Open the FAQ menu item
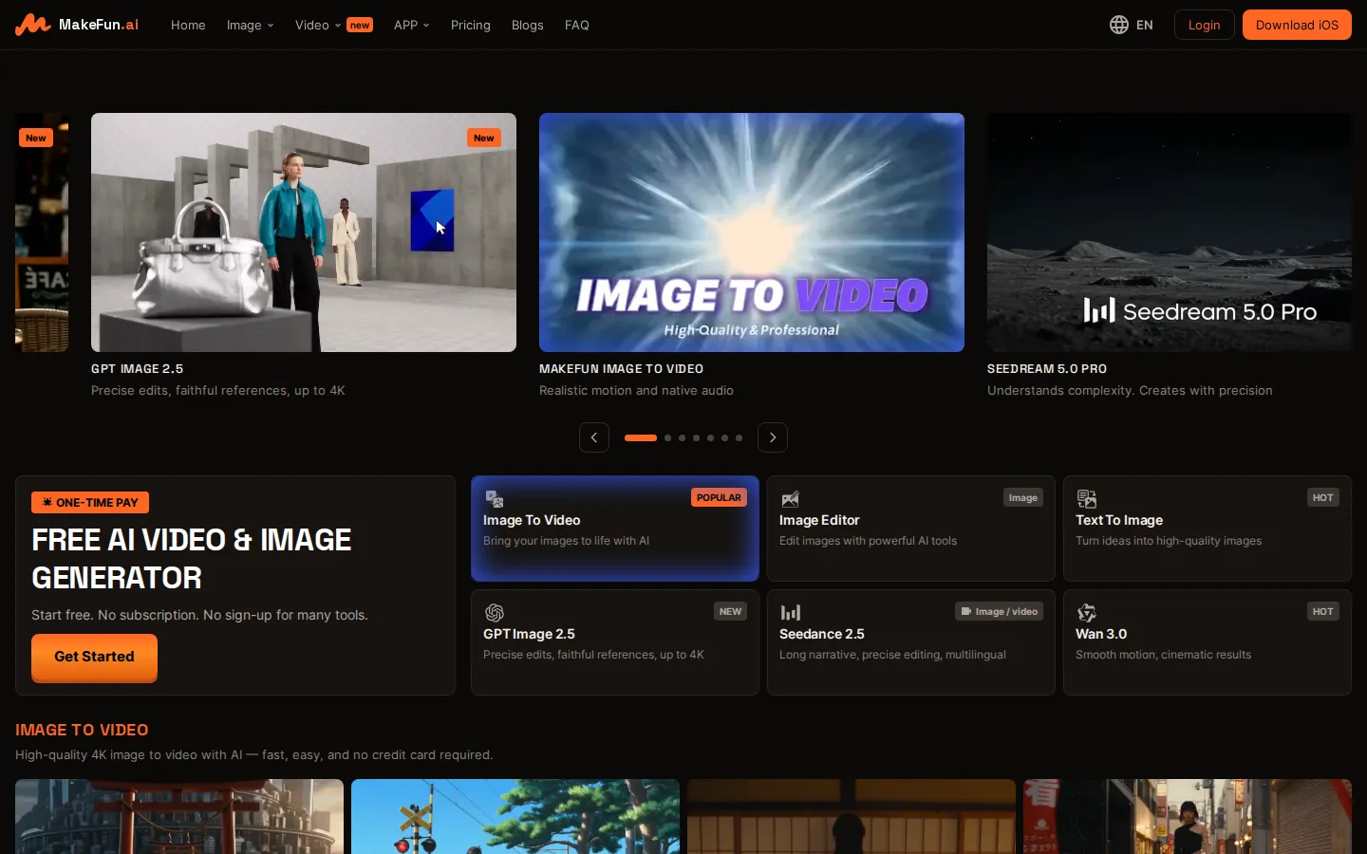1367x854 pixels. pyautogui.click(x=577, y=25)
